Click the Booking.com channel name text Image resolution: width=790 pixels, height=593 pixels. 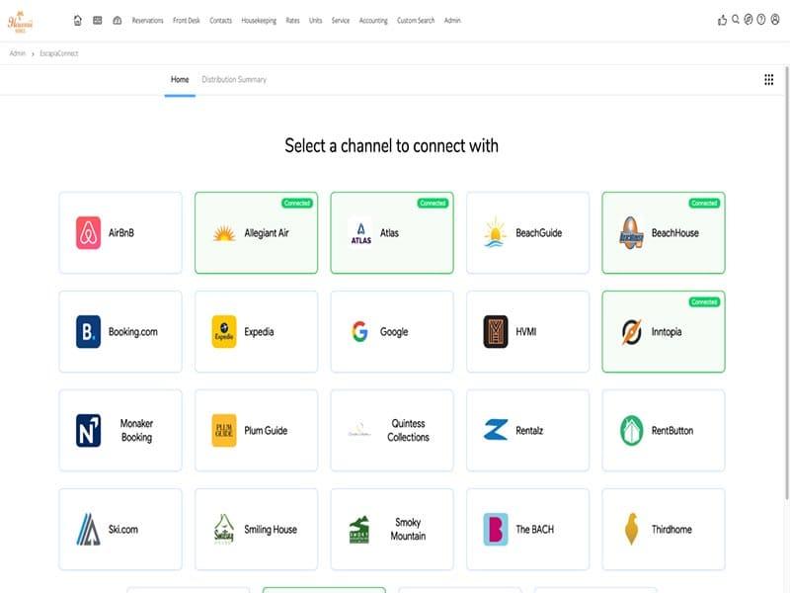133,332
